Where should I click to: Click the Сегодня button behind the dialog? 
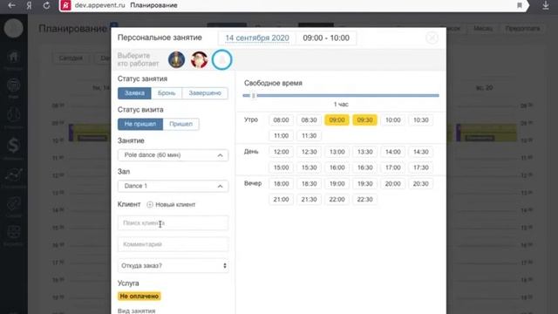click(x=71, y=58)
